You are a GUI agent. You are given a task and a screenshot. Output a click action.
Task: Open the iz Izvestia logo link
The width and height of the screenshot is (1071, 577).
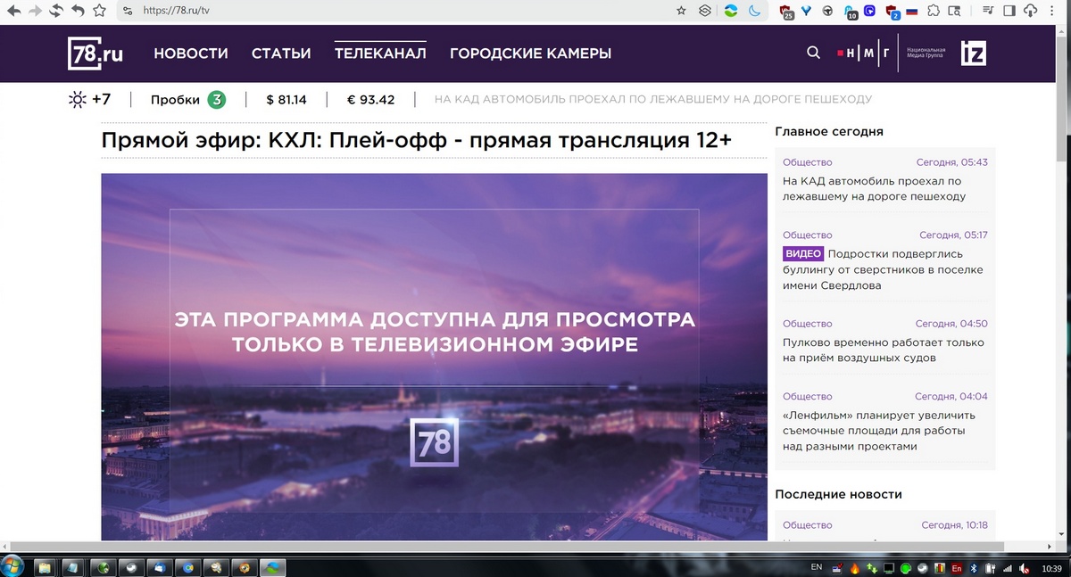973,54
